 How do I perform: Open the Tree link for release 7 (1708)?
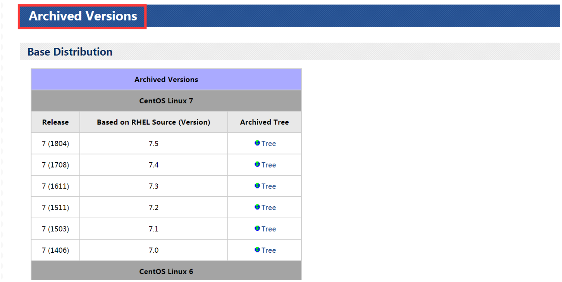[x=269, y=165]
